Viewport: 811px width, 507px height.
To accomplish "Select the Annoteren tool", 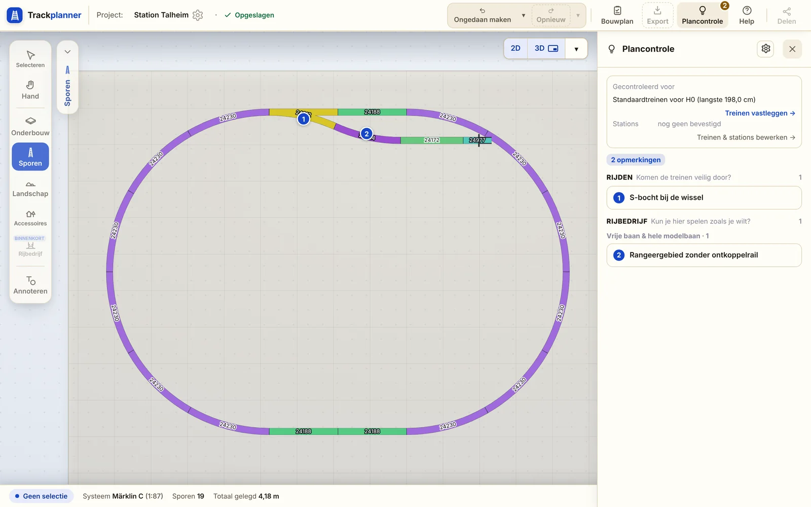I will coord(30,285).
